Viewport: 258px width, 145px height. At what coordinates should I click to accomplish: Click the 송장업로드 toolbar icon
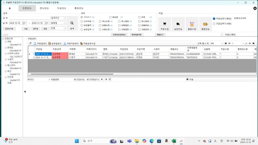tap(49, 43)
